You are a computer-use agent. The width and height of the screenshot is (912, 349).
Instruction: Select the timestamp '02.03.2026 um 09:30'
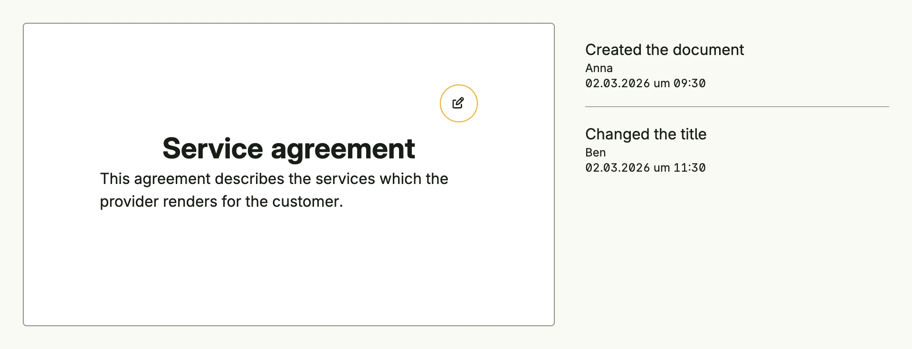pyautogui.click(x=646, y=83)
